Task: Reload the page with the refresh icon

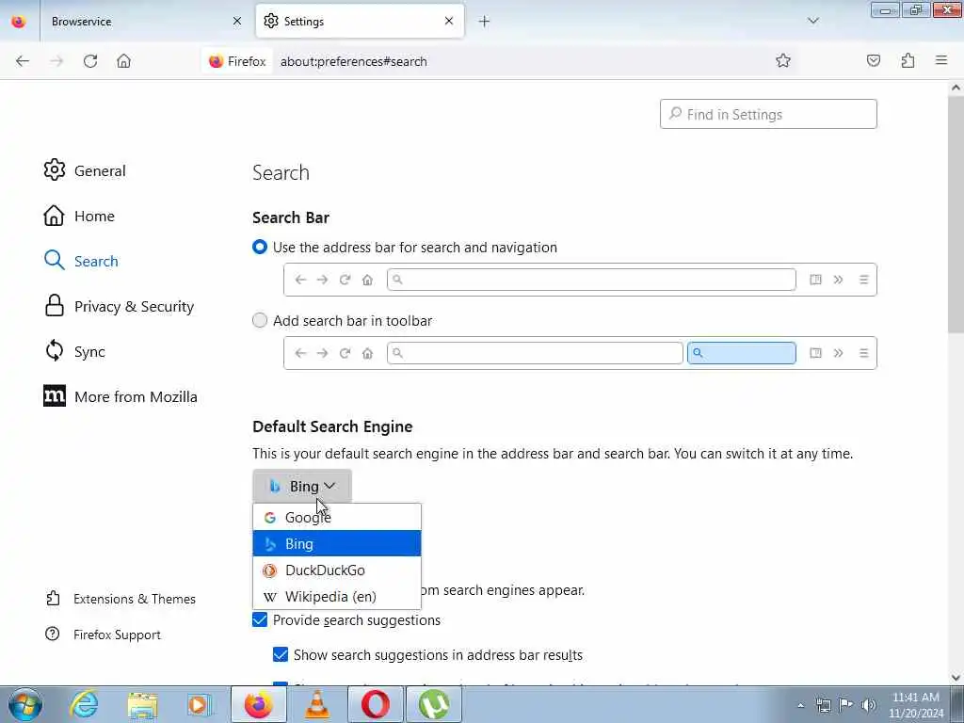Action: (x=90, y=61)
